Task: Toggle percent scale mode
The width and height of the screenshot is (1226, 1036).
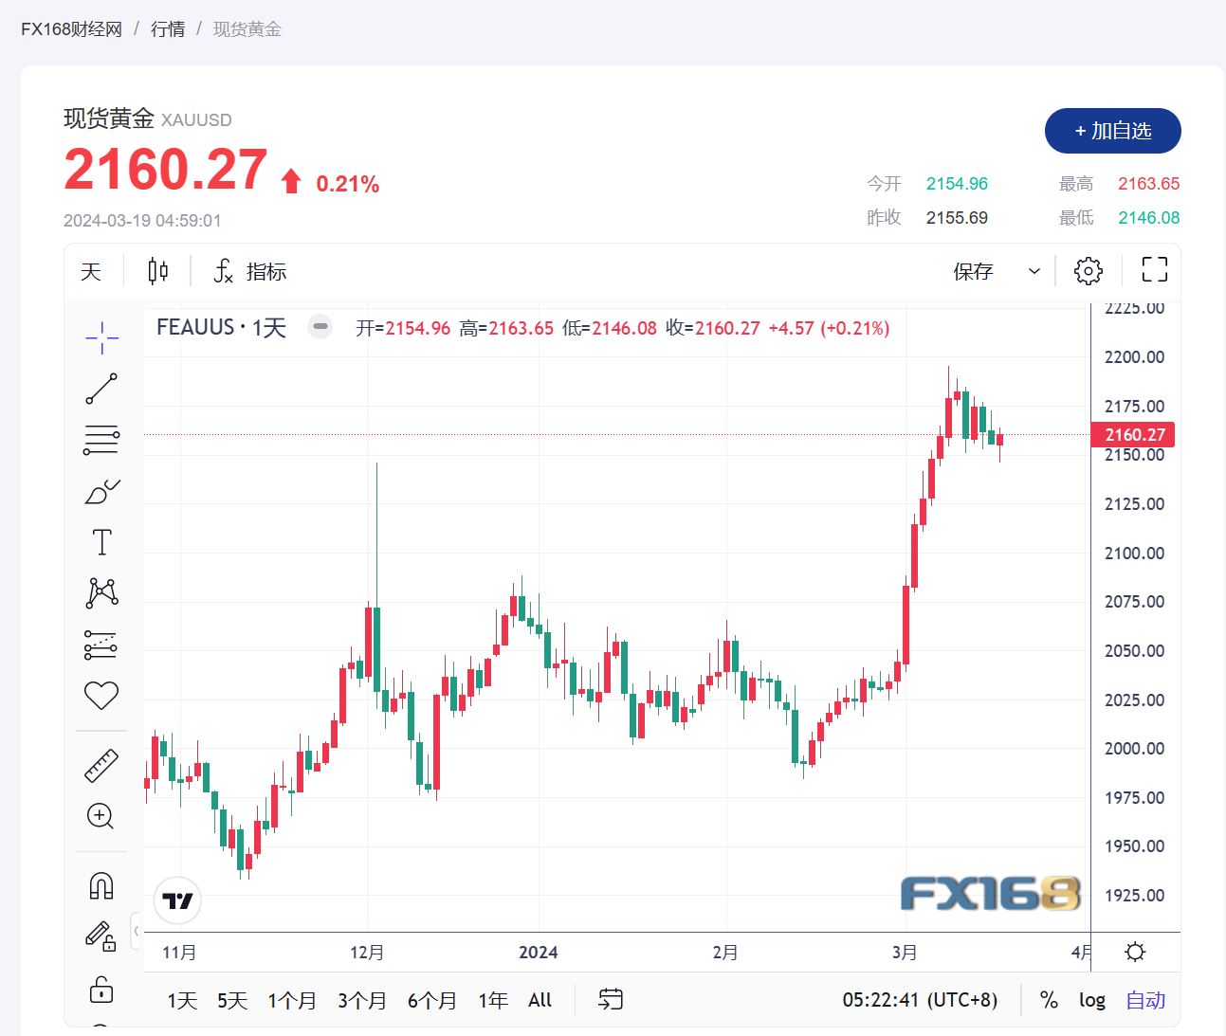Action: coord(1049,1000)
